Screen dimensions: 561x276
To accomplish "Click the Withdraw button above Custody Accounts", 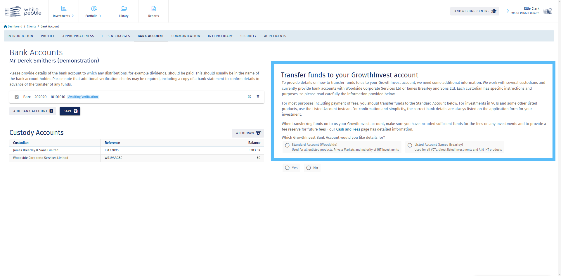I will [248, 133].
